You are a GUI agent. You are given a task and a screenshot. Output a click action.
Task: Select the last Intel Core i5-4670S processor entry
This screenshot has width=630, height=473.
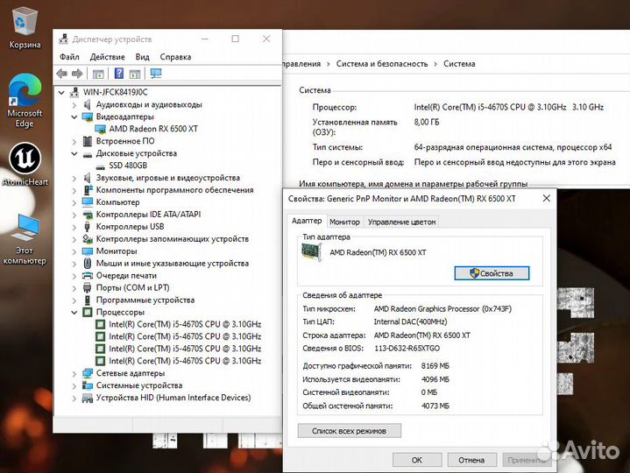pos(185,361)
